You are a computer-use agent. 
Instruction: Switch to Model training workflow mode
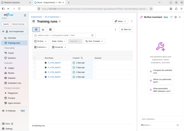[18, 24]
